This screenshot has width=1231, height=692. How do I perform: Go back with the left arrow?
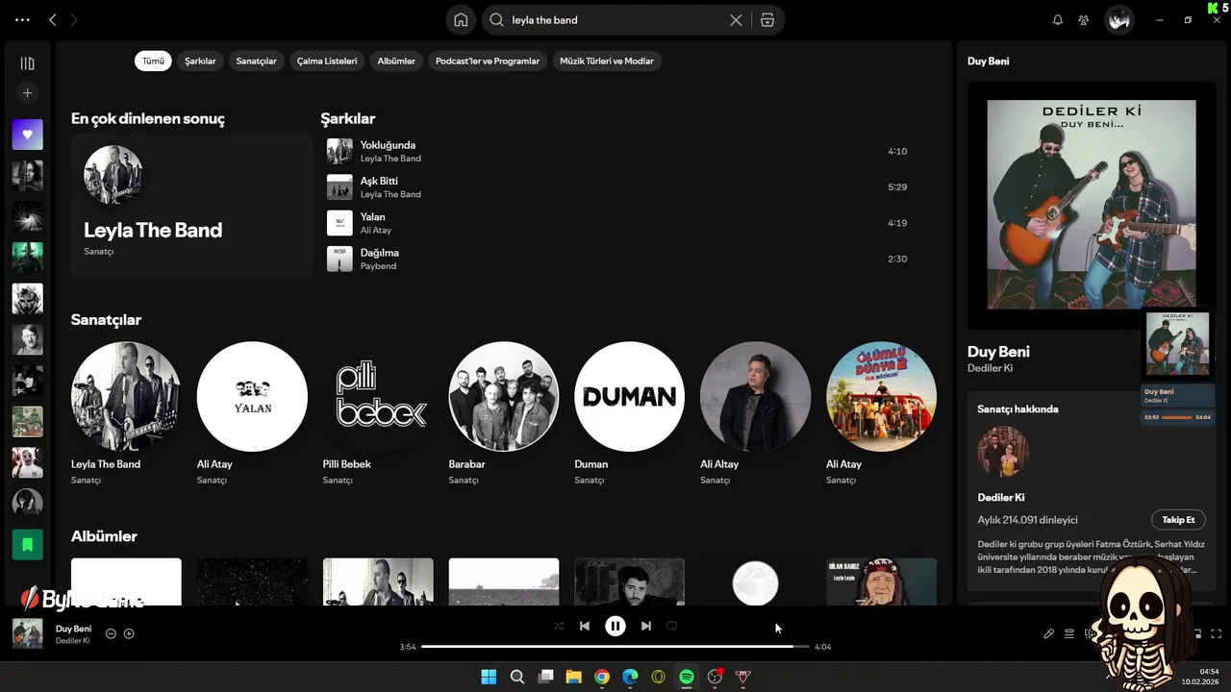point(53,20)
